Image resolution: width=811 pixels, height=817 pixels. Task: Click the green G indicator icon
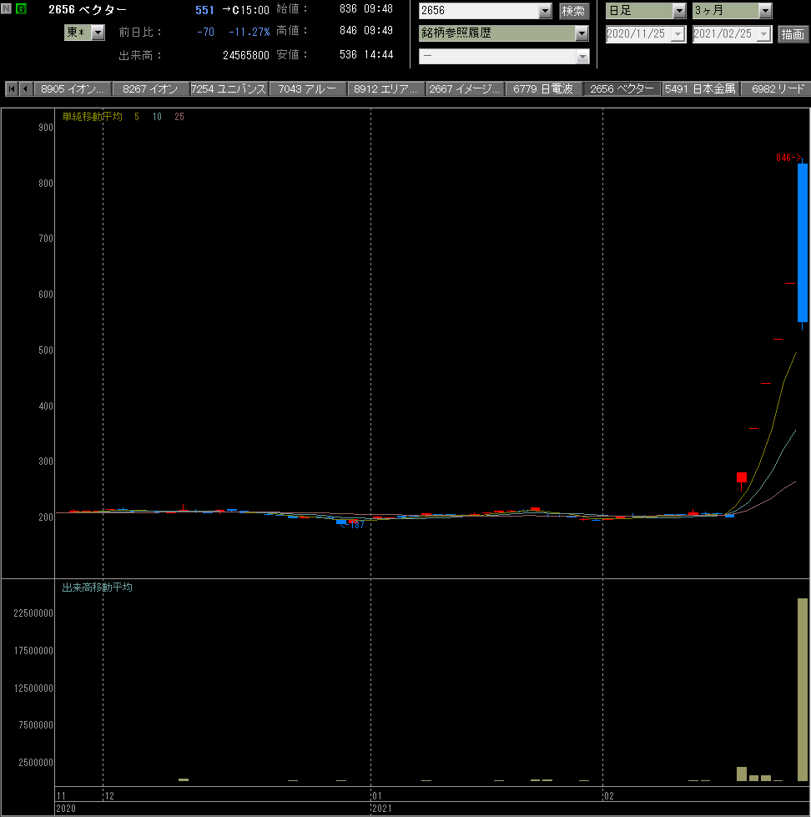(x=22, y=8)
